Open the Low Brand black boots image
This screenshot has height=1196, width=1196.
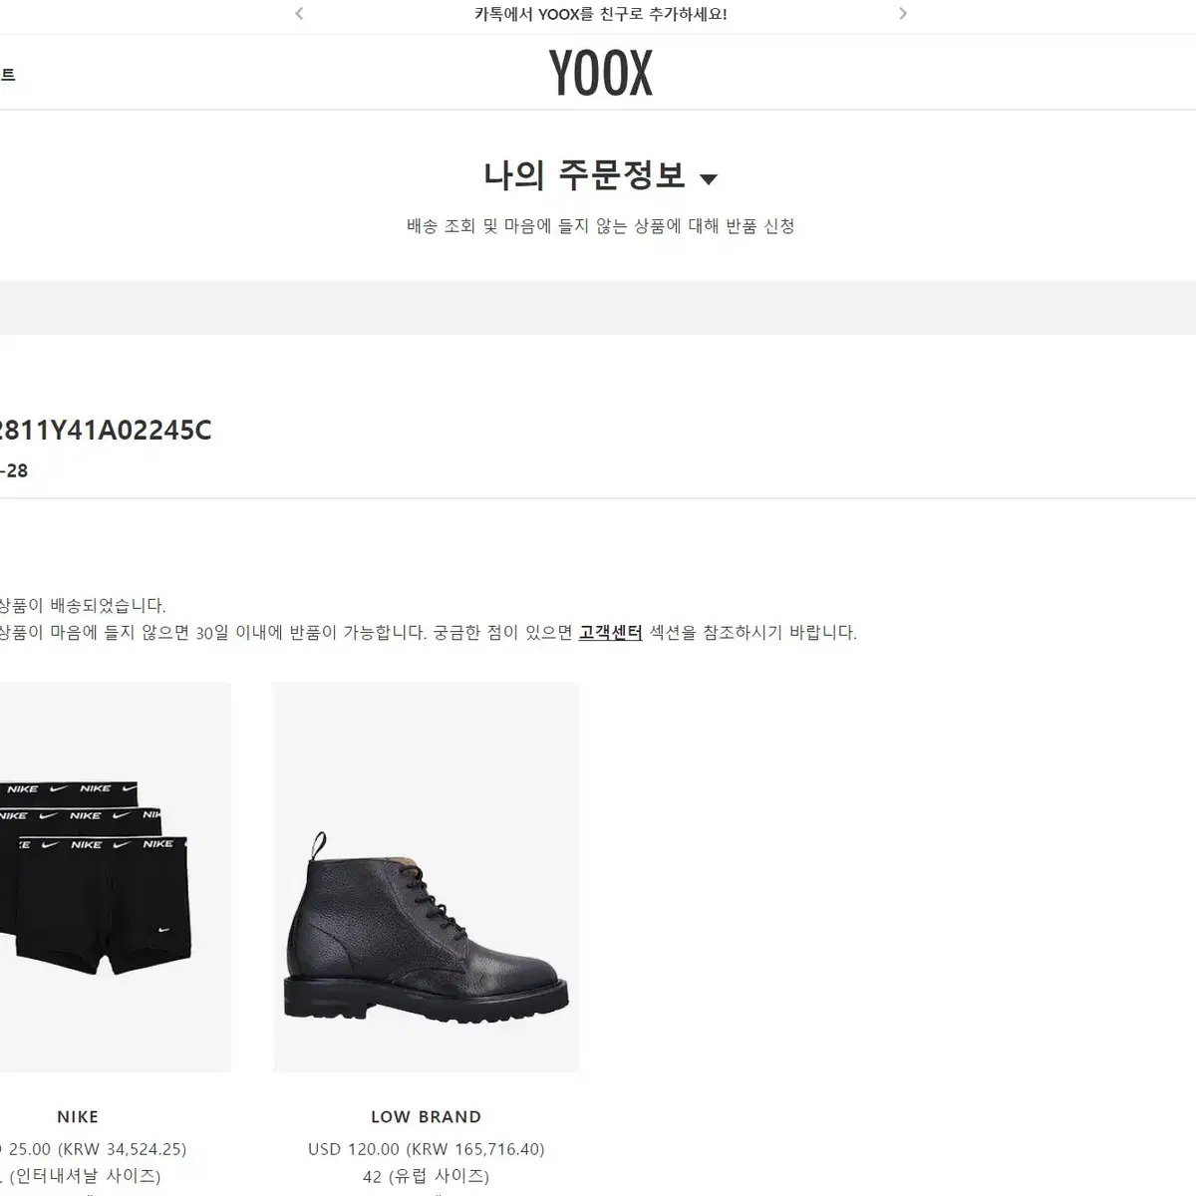point(426,877)
